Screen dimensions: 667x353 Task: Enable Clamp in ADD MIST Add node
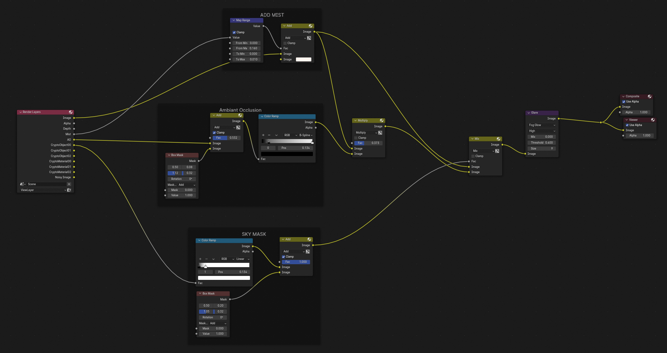click(x=285, y=43)
